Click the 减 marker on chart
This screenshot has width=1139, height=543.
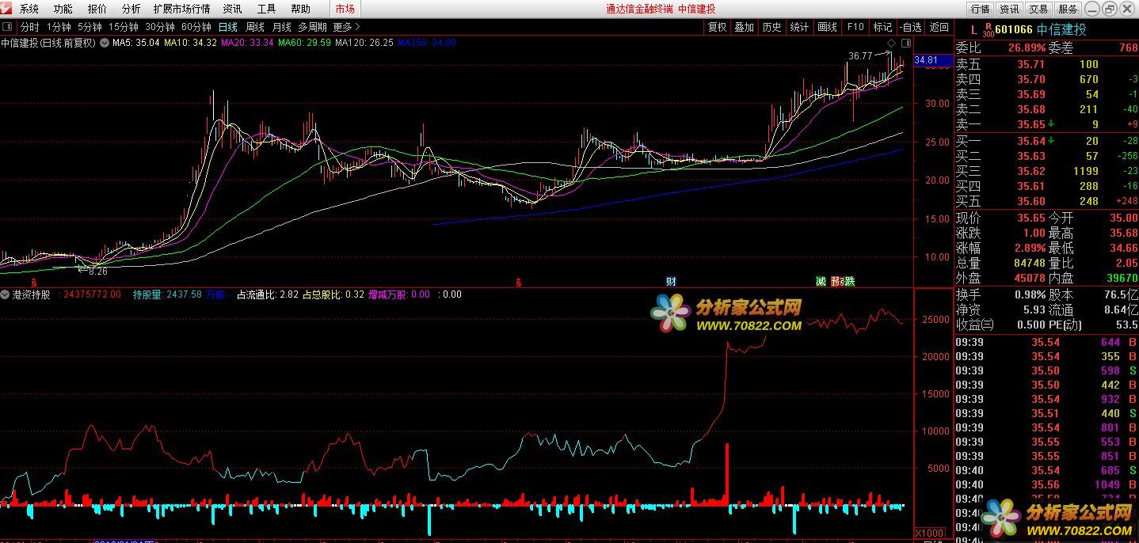[x=821, y=282]
